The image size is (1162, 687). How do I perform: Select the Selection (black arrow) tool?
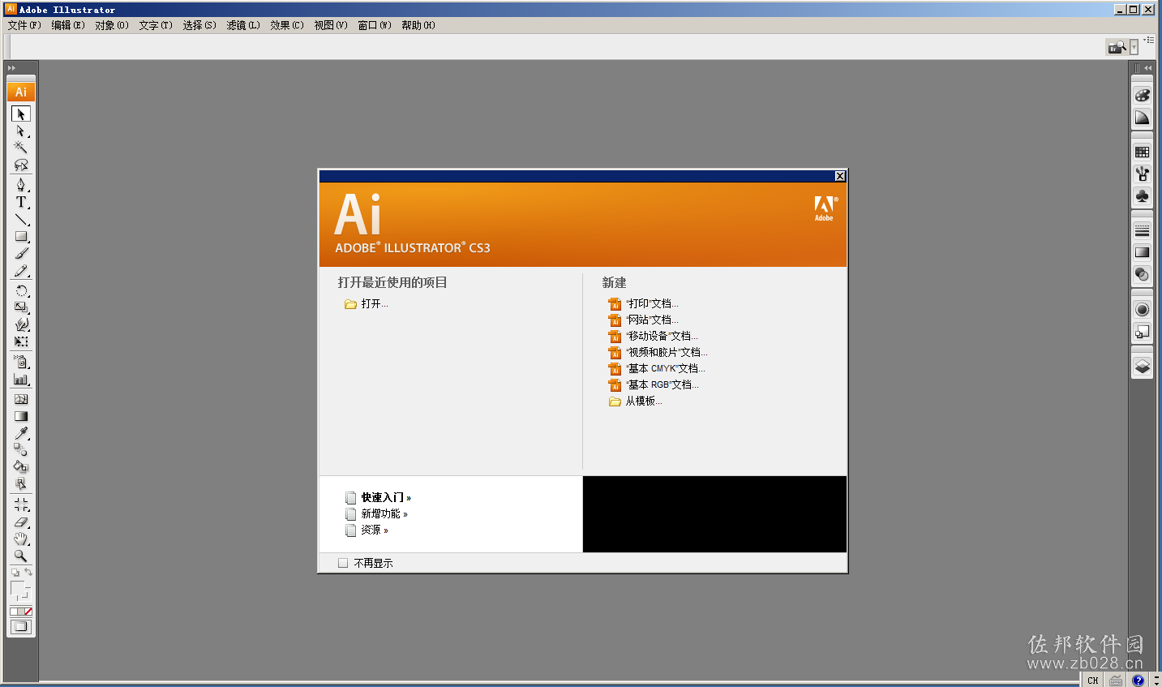(x=21, y=114)
